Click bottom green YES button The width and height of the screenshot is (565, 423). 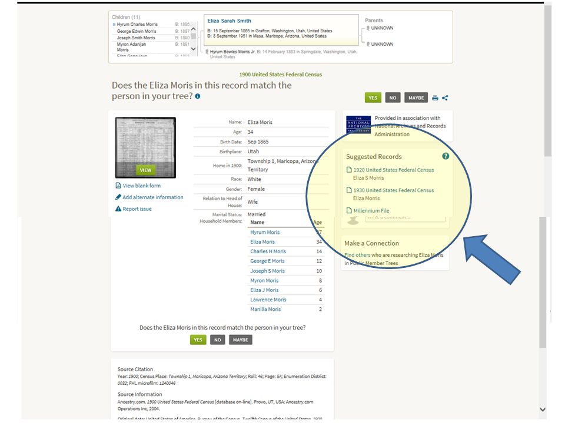click(198, 340)
